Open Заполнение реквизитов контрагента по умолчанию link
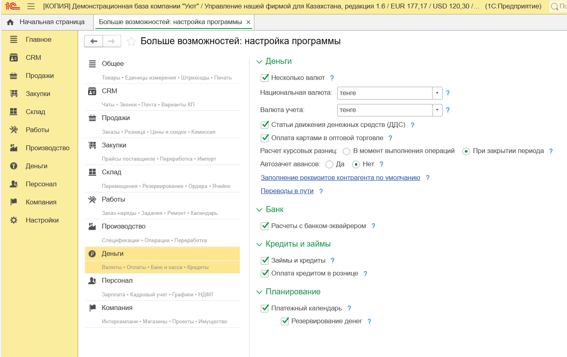Image resolution: width=567 pixels, height=357 pixels. (x=340, y=178)
